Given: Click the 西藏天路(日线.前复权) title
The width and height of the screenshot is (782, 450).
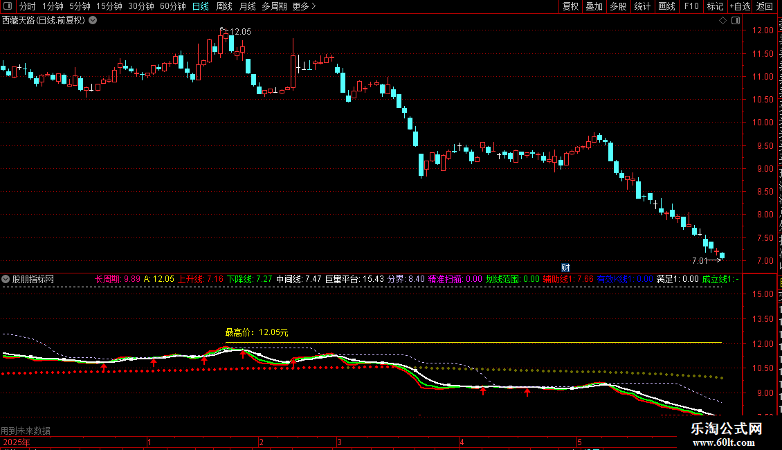Looking at the screenshot, I should point(44,21).
